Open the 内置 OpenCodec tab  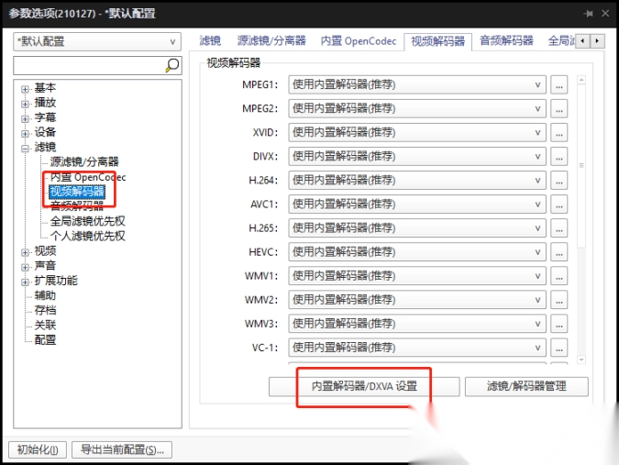click(358, 41)
